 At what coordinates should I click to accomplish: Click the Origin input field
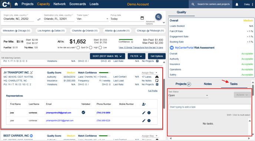19,19
